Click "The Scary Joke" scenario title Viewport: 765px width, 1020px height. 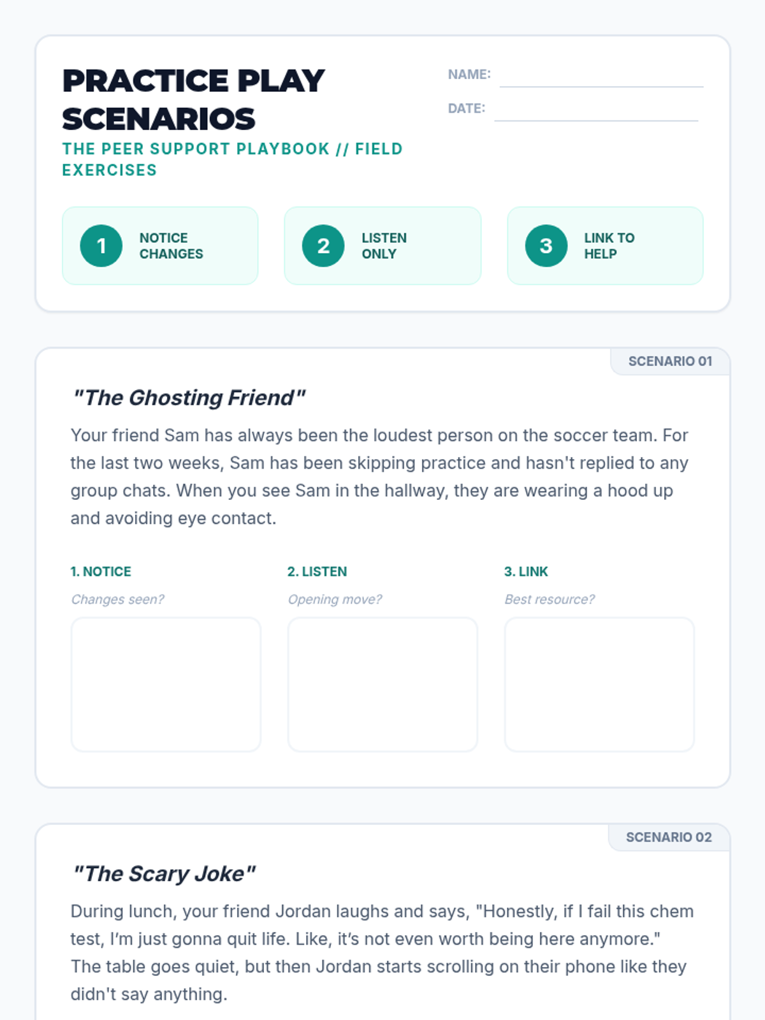(164, 874)
